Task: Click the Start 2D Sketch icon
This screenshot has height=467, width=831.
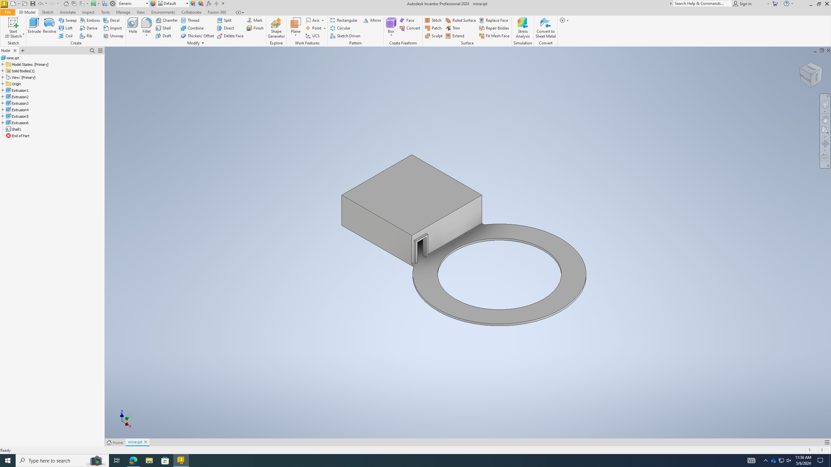Action: click(13, 28)
